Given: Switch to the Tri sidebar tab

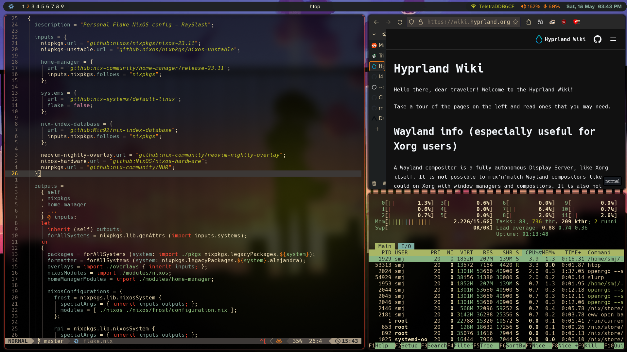Looking at the screenshot, I should 377,56.
